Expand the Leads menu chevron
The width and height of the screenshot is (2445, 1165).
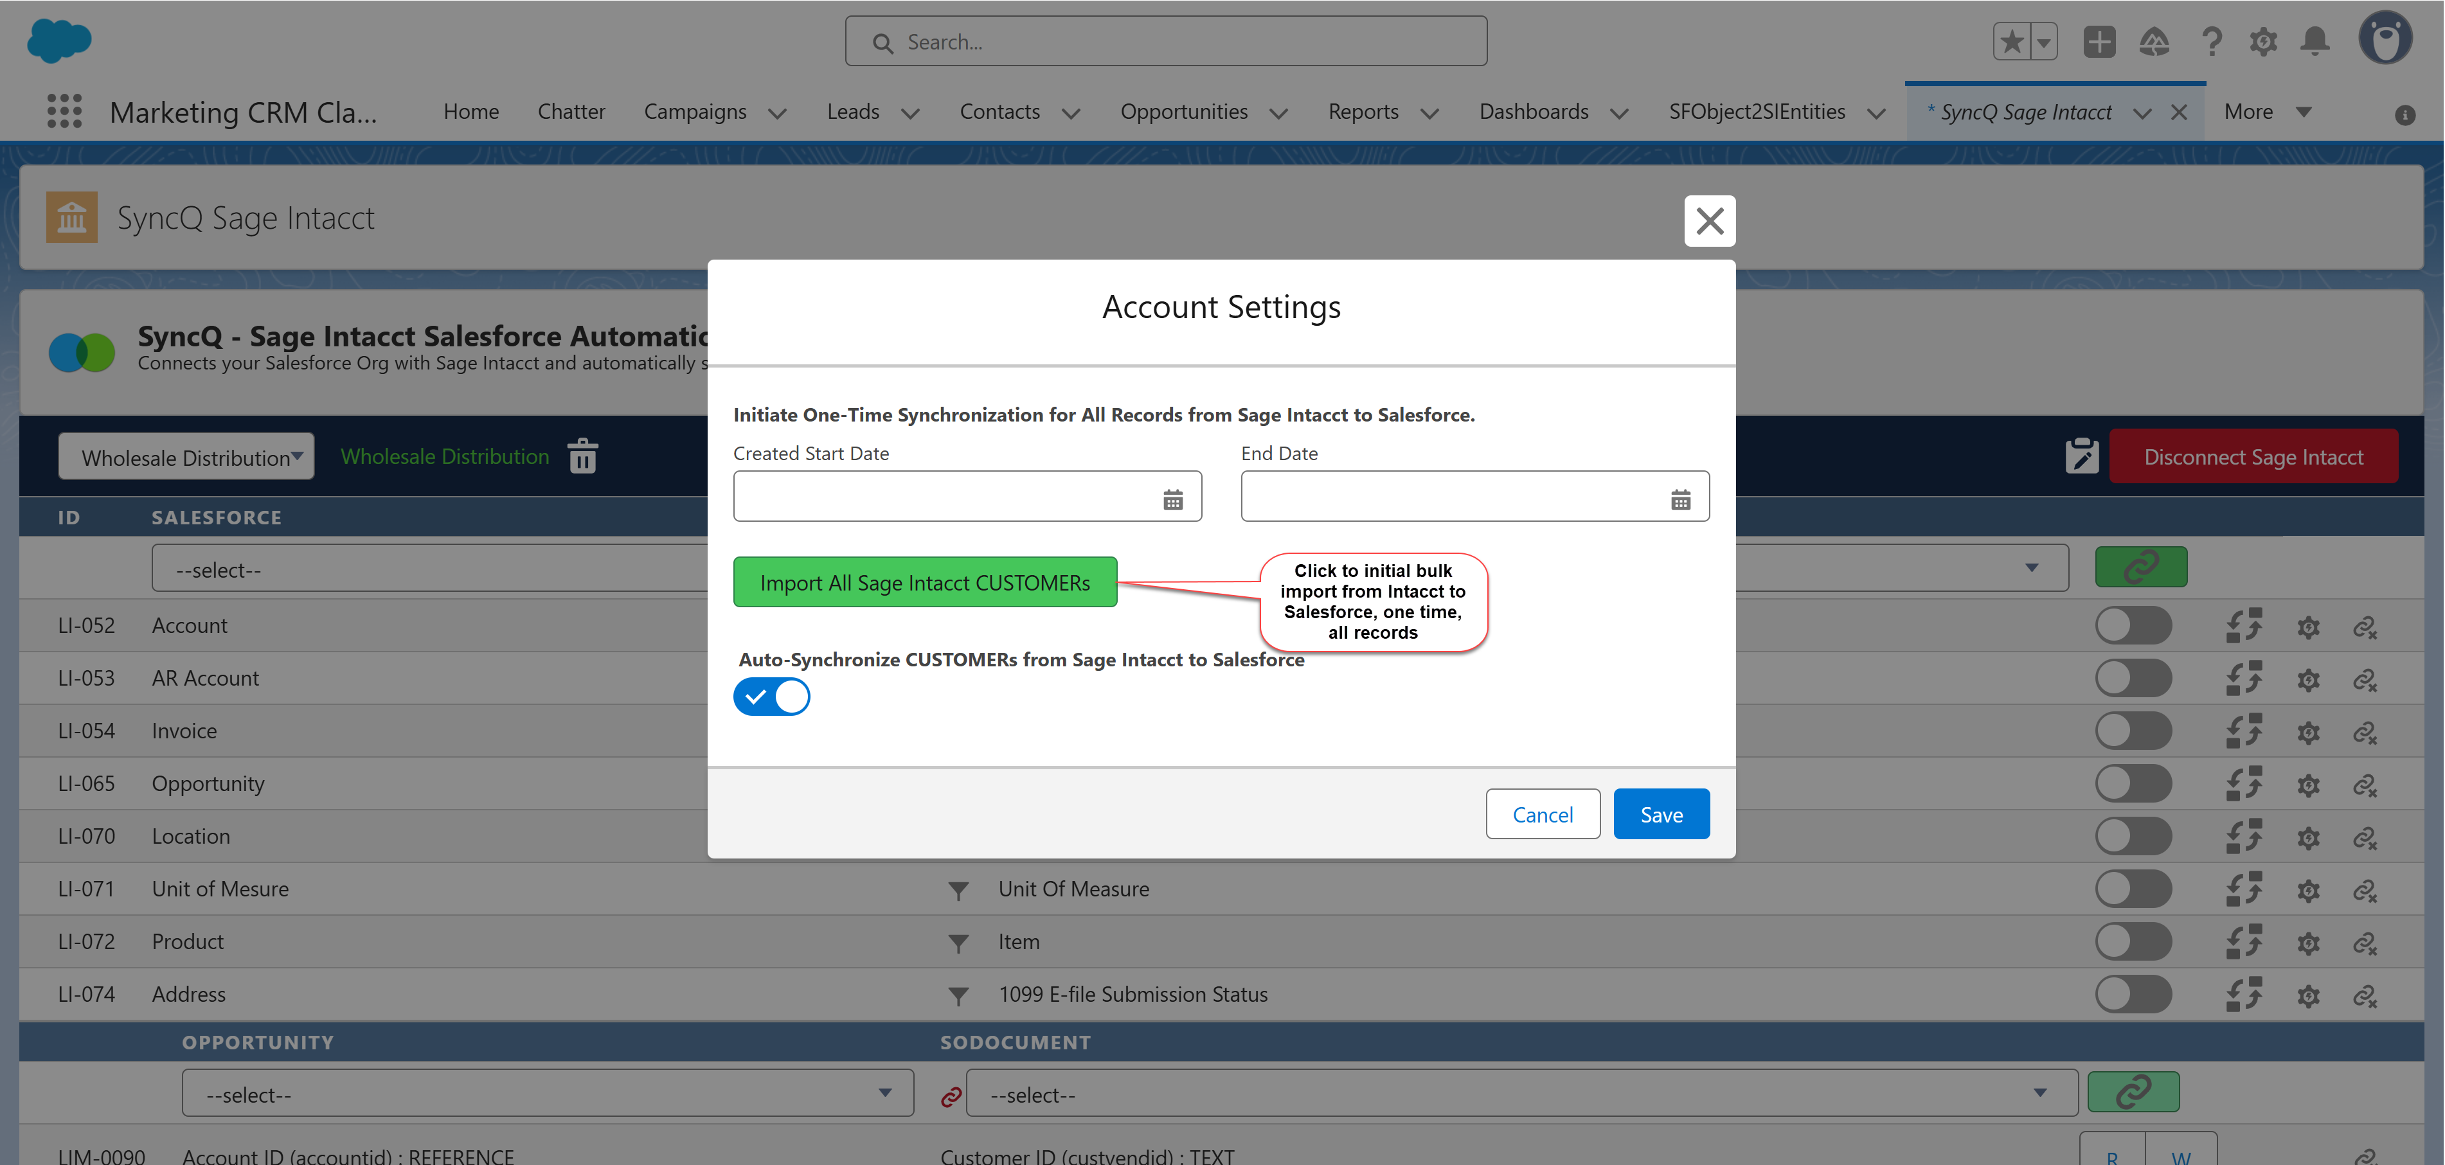pyautogui.click(x=909, y=113)
